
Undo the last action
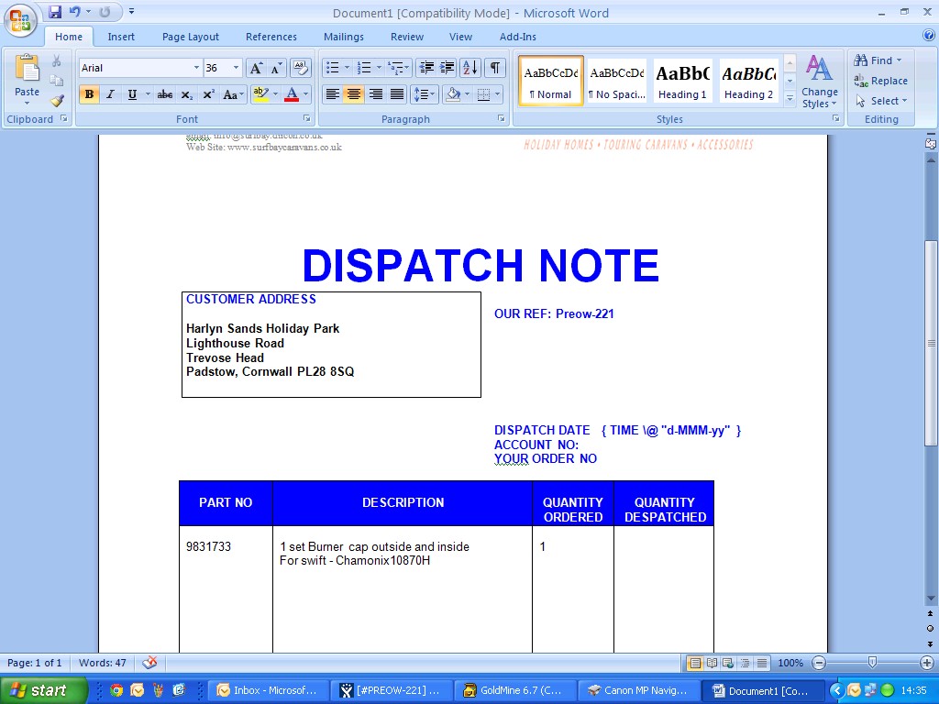(75, 12)
